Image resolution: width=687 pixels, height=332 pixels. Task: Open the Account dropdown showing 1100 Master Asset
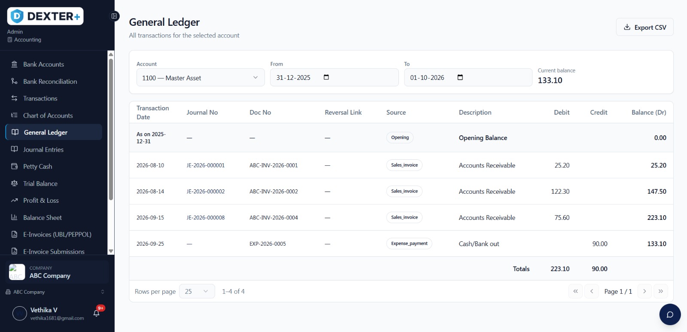pyautogui.click(x=201, y=78)
